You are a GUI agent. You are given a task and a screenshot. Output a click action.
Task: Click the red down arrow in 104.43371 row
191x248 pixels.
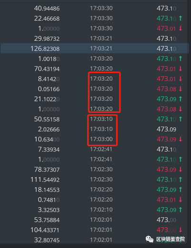click(x=181, y=230)
